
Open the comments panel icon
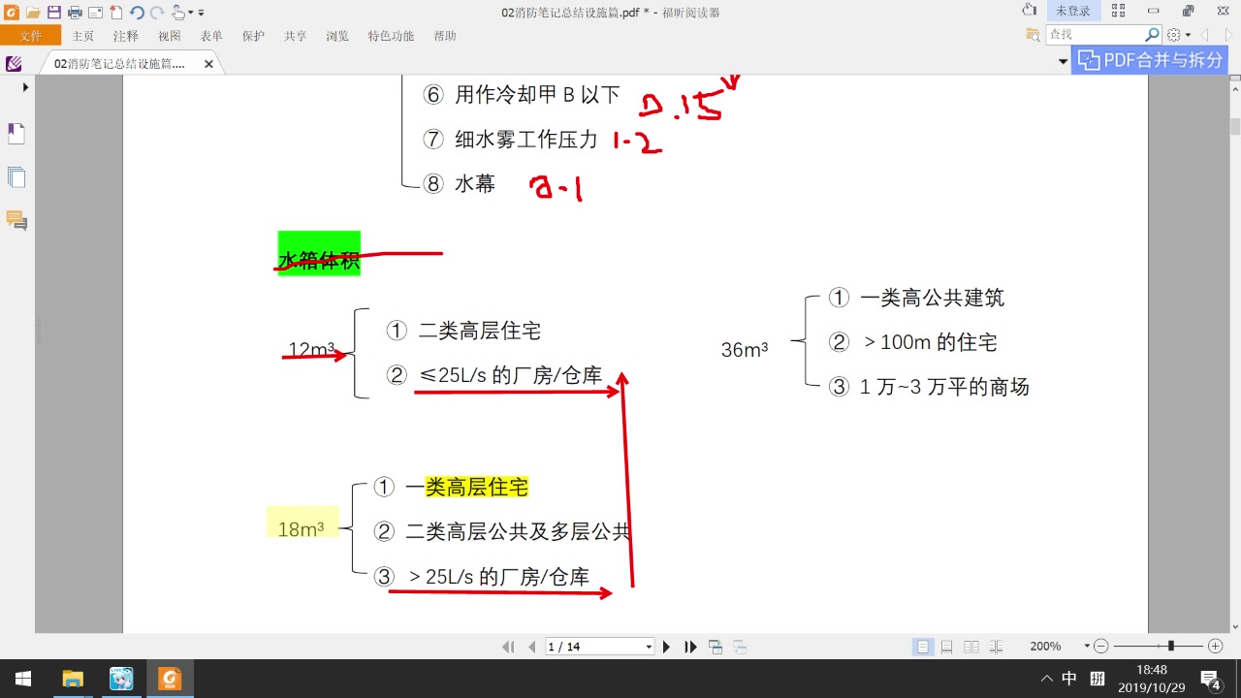click(16, 220)
